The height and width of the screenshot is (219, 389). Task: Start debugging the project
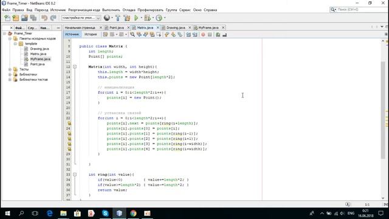click(147, 18)
